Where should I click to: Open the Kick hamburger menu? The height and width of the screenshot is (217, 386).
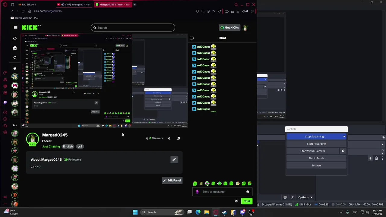[16, 27]
